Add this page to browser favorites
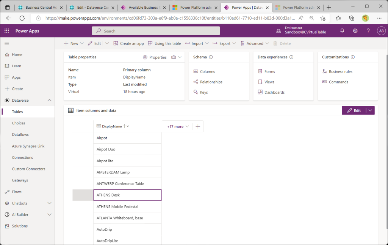 pos(323,18)
